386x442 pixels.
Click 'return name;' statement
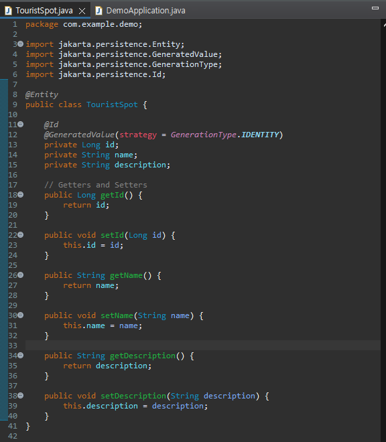(x=91, y=285)
